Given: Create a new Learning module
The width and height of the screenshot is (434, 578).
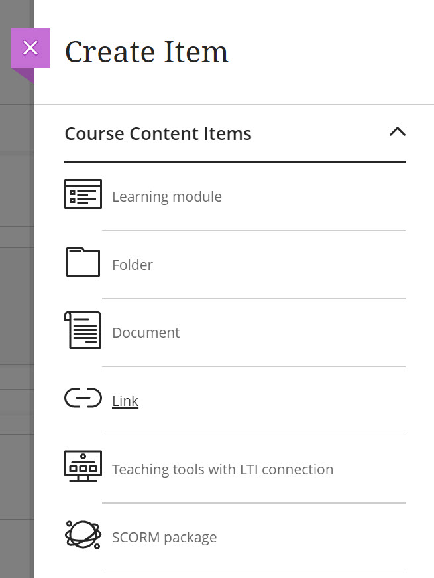Looking at the screenshot, I should coord(167,197).
